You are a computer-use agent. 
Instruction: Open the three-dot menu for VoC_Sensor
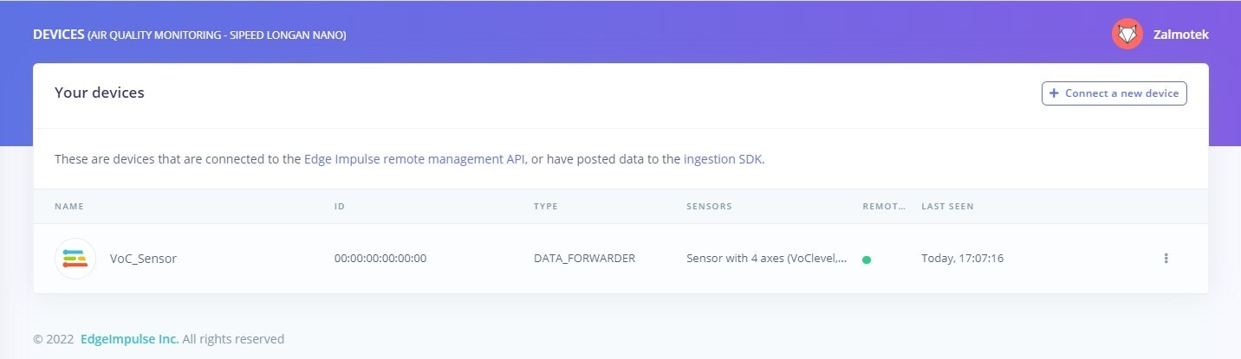(1166, 258)
